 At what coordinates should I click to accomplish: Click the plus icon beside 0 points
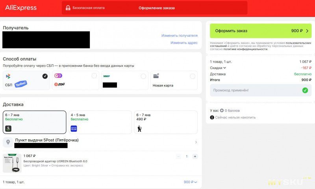[x=222, y=110]
